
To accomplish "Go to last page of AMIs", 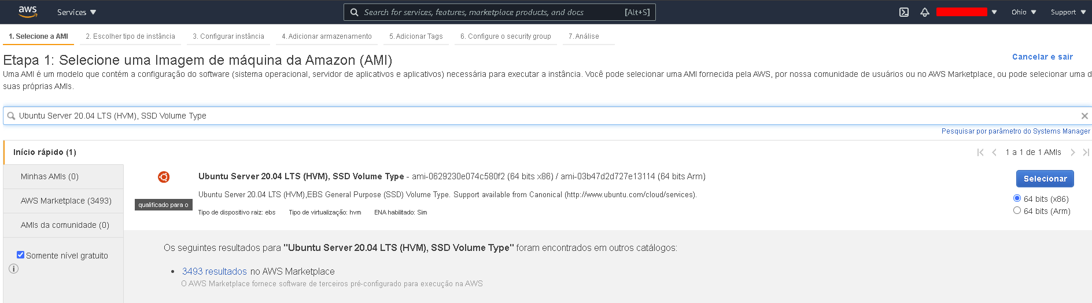I will tap(1086, 152).
